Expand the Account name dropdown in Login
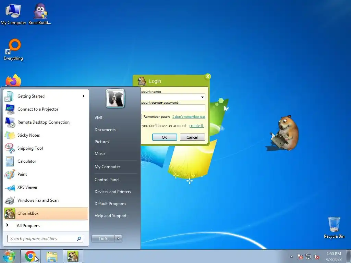Screen dimensions: 351x263 click(202, 97)
